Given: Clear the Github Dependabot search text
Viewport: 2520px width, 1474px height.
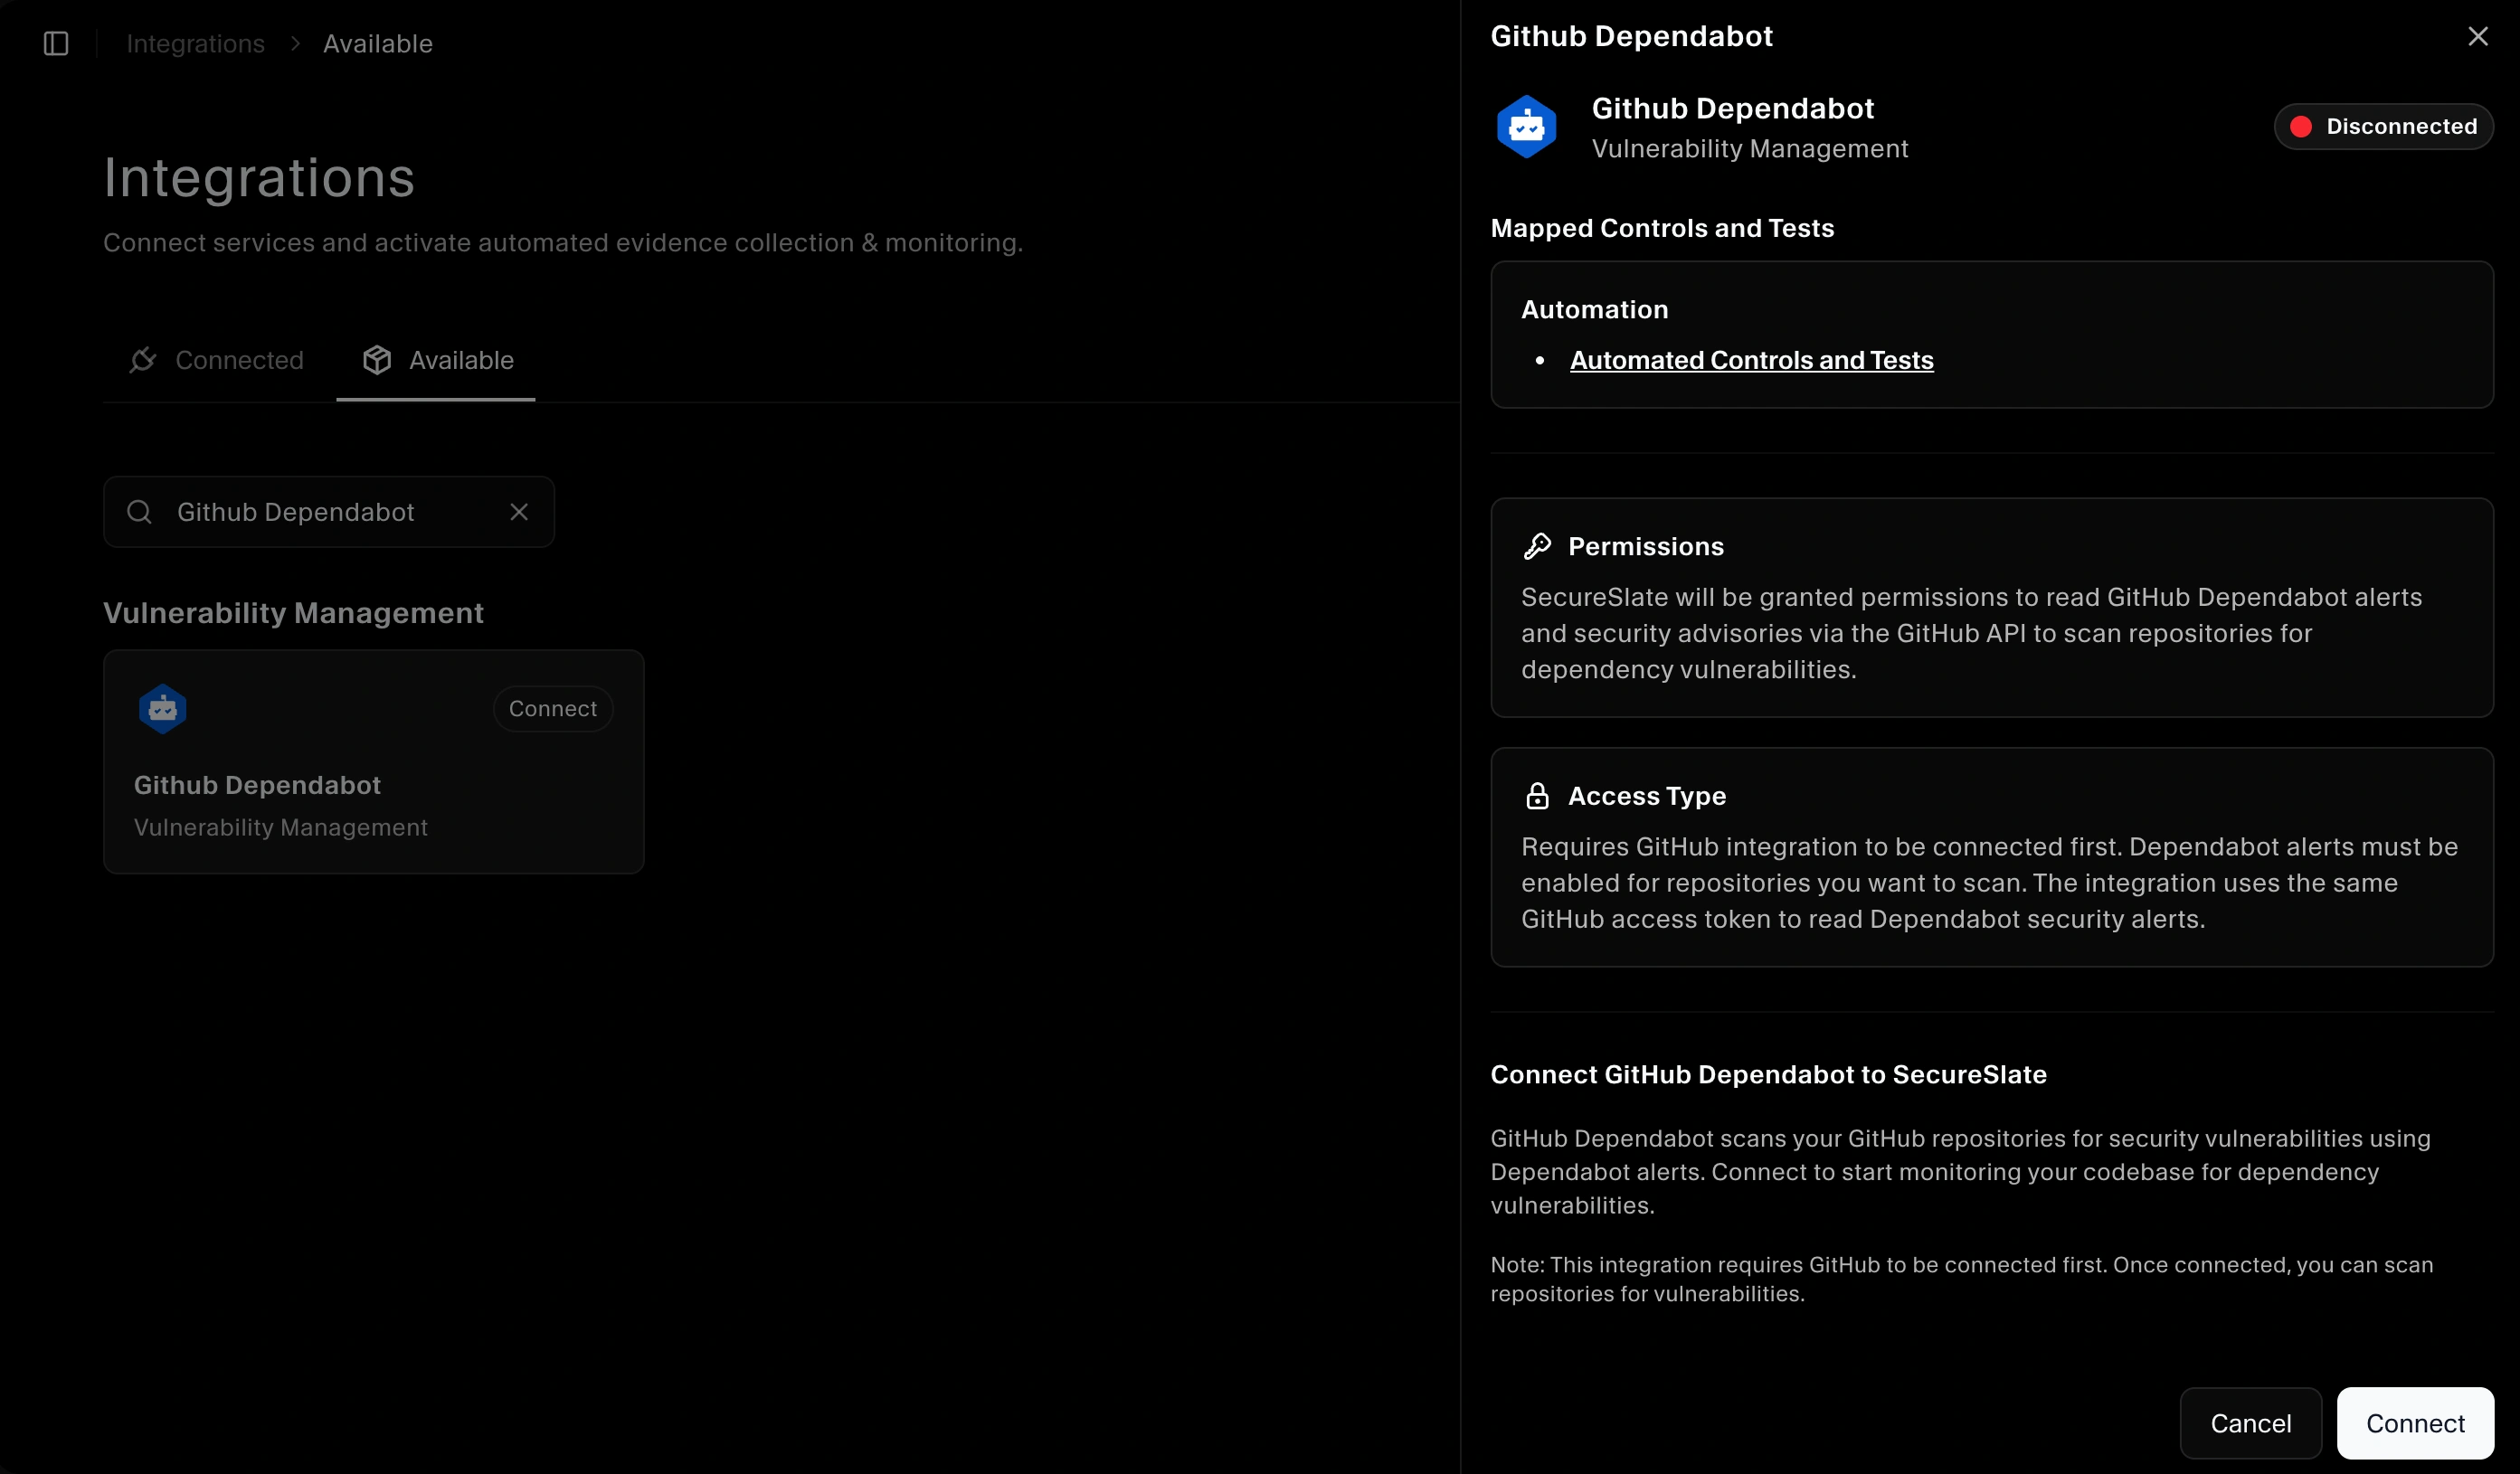Looking at the screenshot, I should tap(518, 511).
